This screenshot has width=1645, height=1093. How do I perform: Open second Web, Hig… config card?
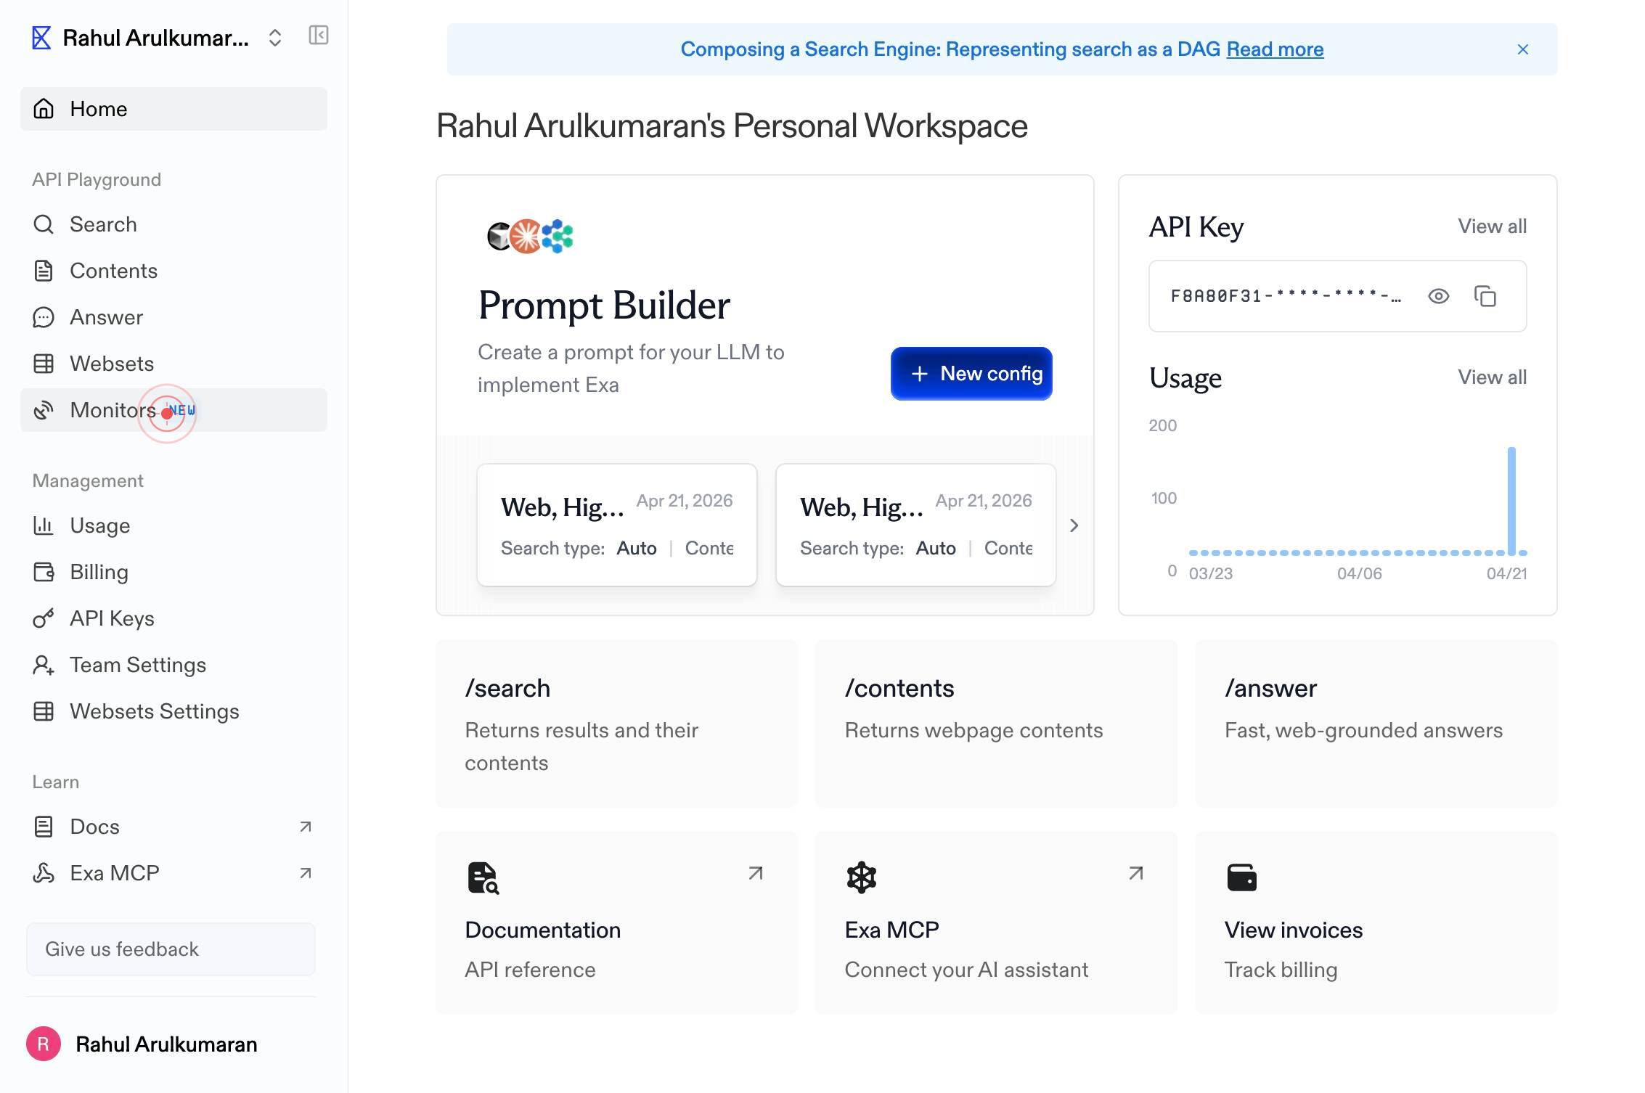(x=916, y=525)
